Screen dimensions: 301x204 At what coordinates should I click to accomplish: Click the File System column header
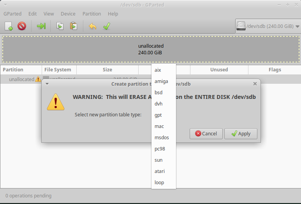[59, 70]
